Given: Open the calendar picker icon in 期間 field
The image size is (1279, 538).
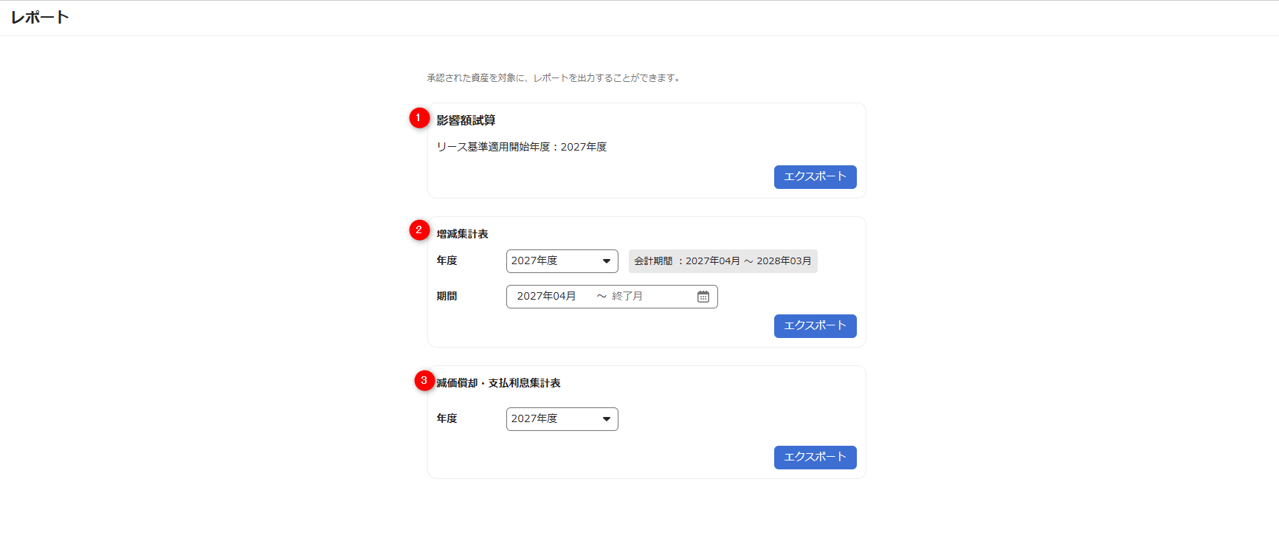Looking at the screenshot, I should click(703, 297).
